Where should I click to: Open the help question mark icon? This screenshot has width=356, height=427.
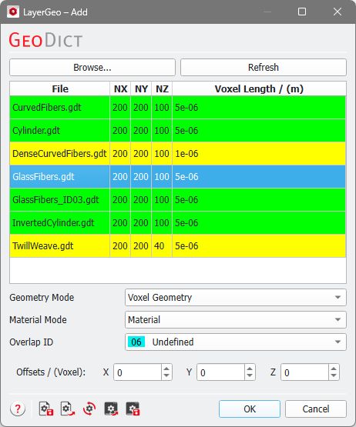[x=18, y=409]
